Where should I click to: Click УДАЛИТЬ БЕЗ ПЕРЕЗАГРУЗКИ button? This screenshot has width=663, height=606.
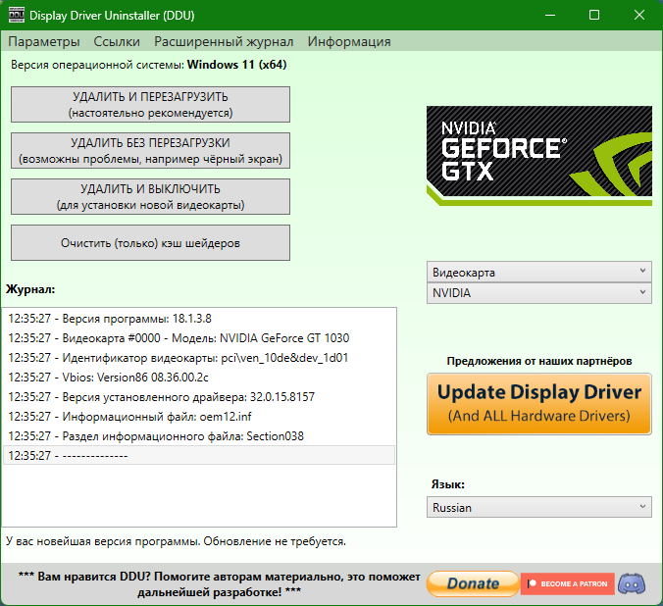point(150,151)
